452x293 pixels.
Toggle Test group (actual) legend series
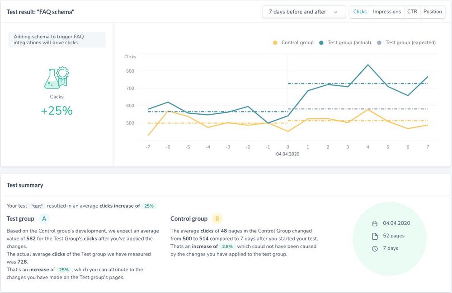pos(345,43)
